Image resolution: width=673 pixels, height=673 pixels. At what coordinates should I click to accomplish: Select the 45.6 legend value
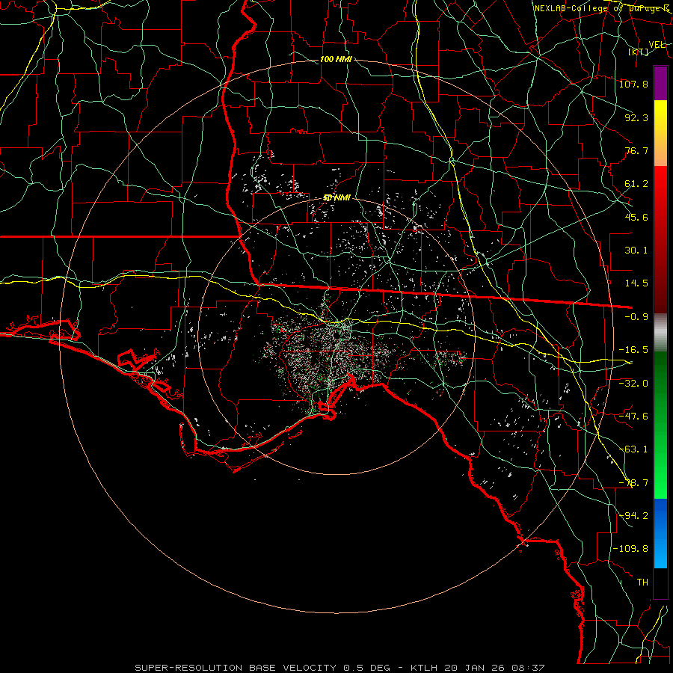pos(636,217)
